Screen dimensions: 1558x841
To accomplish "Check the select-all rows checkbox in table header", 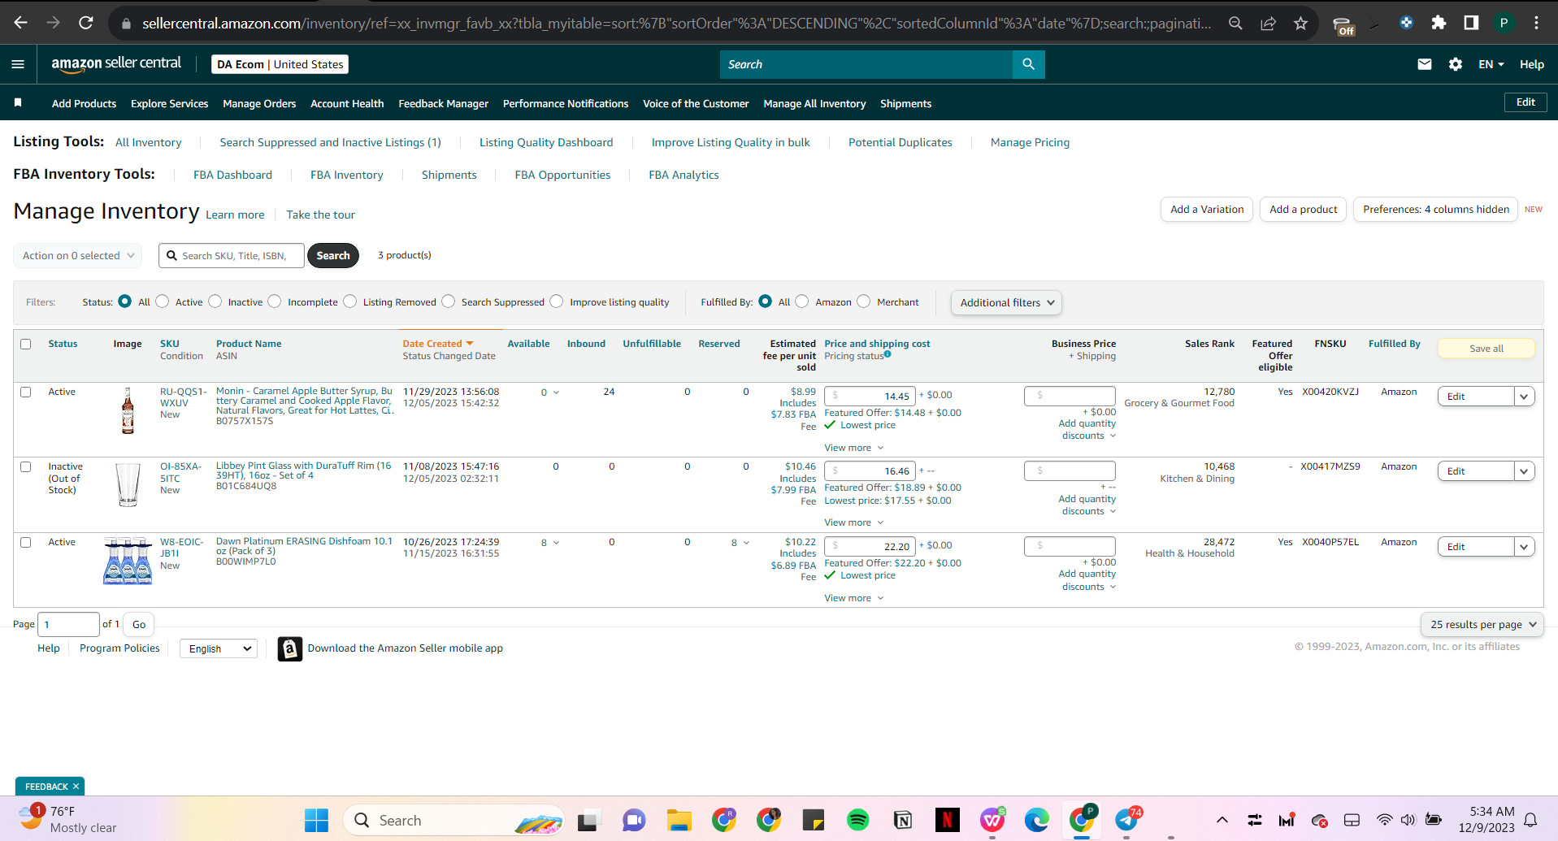I will click(26, 345).
